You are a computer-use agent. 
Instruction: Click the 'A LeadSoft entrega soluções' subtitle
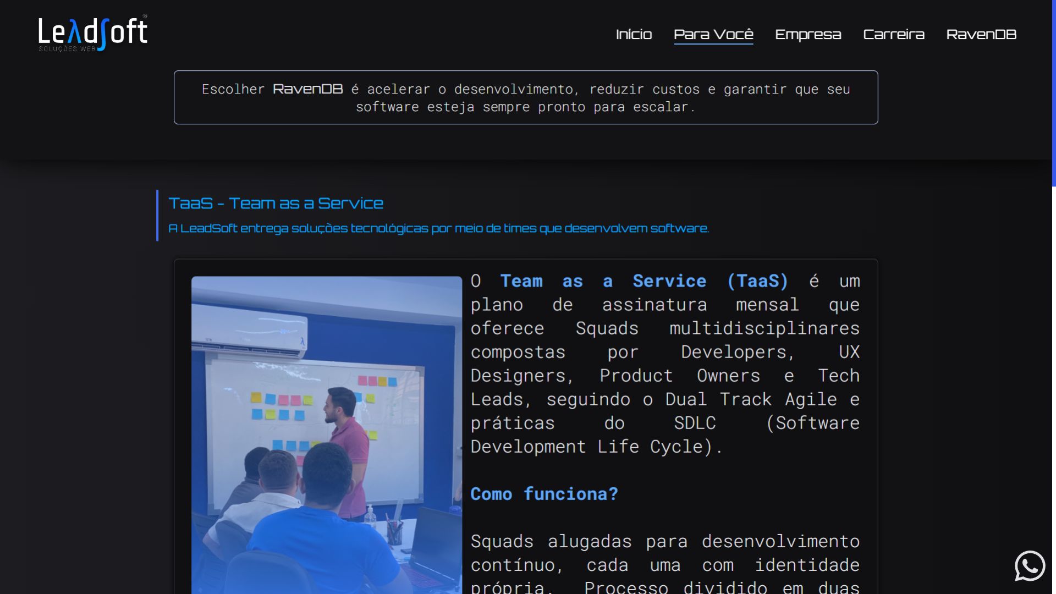(x=438, y=228)
